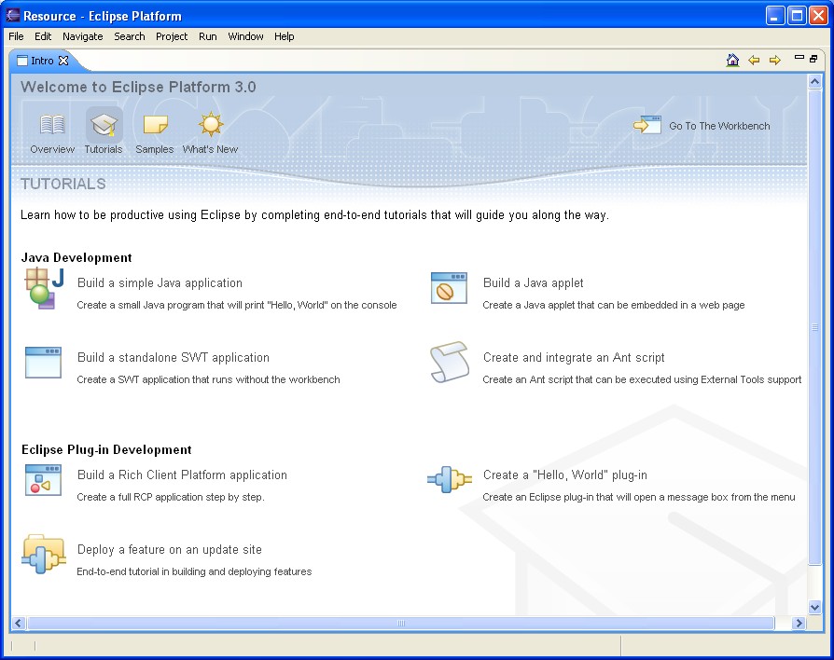The image size is (834, 660).
Task: Open 'Build a standalone SWT application' tutorial
Action: [174, 357]
